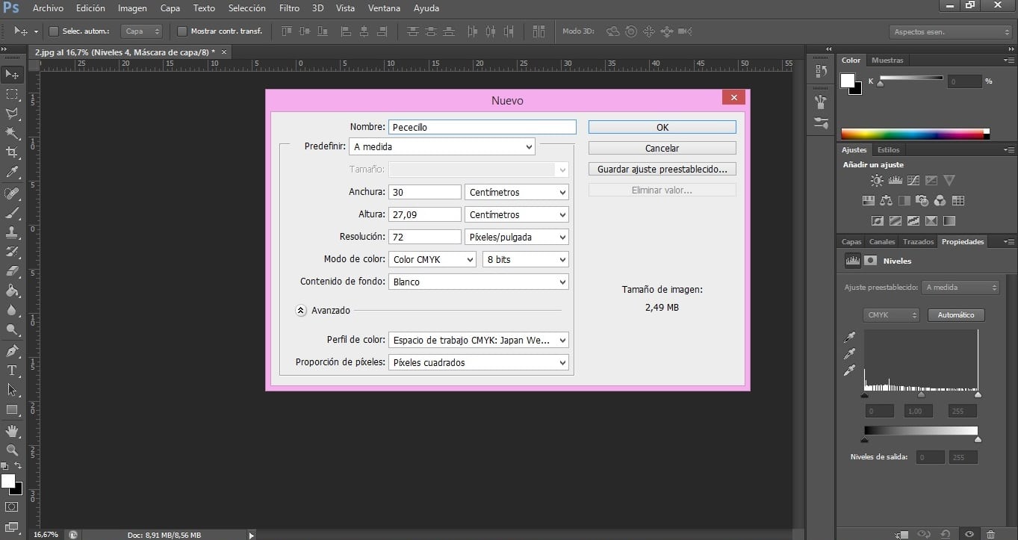Open the Predefinir dropdown
This screenshot has height=540, width=1018.
[443, 146]
